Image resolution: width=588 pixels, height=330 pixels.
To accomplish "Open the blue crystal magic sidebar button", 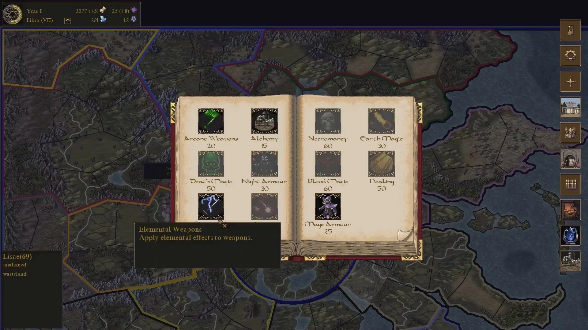I will (x=570, y=236).
